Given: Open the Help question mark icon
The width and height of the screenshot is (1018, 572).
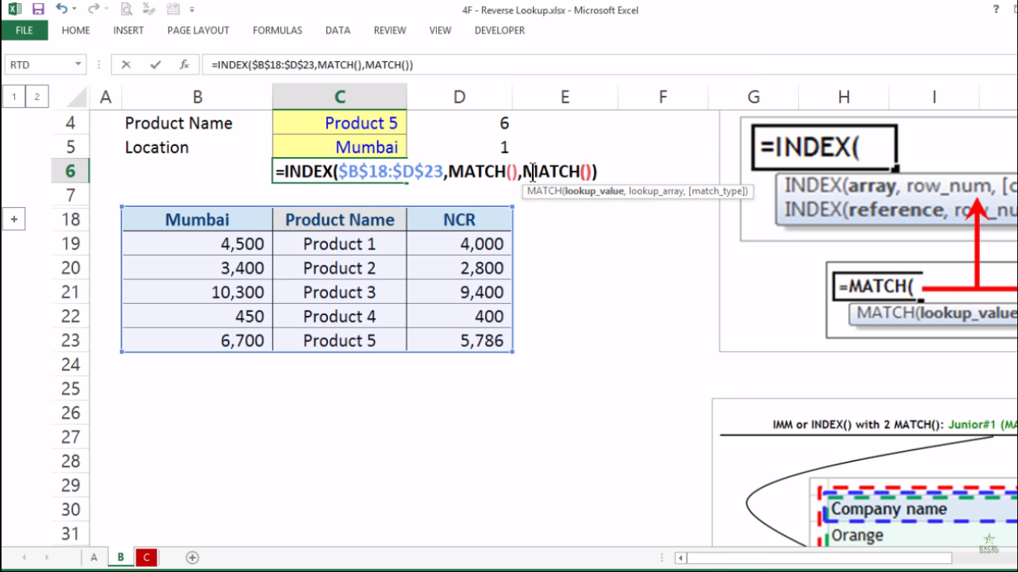Looking at the screenshot, I should [x=996, y=10].
